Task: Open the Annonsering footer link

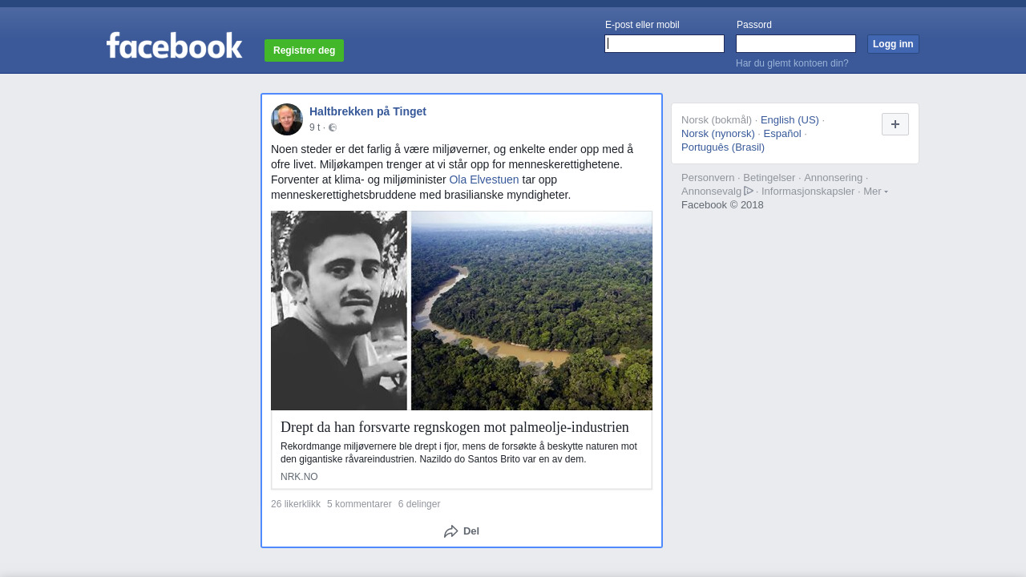Action: [x=834, y=178]
